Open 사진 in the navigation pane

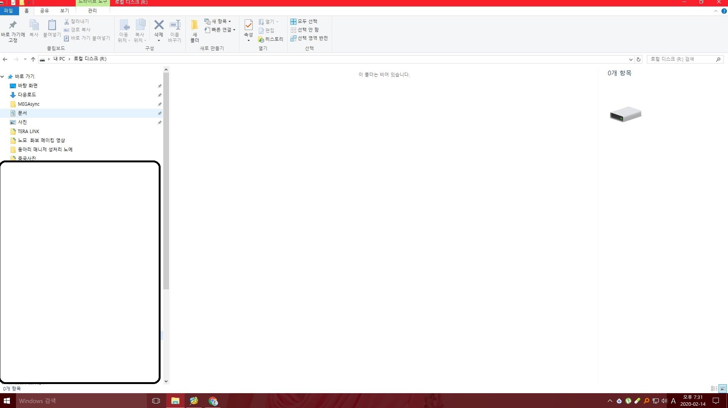pyautogui.click(x=22, y=122)
